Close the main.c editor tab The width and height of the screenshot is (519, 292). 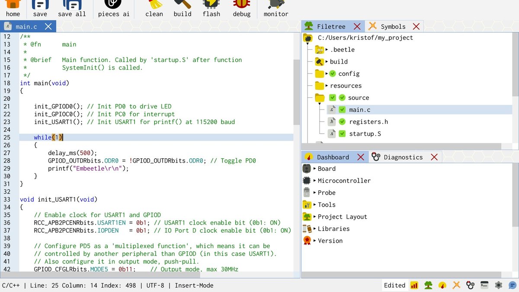pos(48,26)
